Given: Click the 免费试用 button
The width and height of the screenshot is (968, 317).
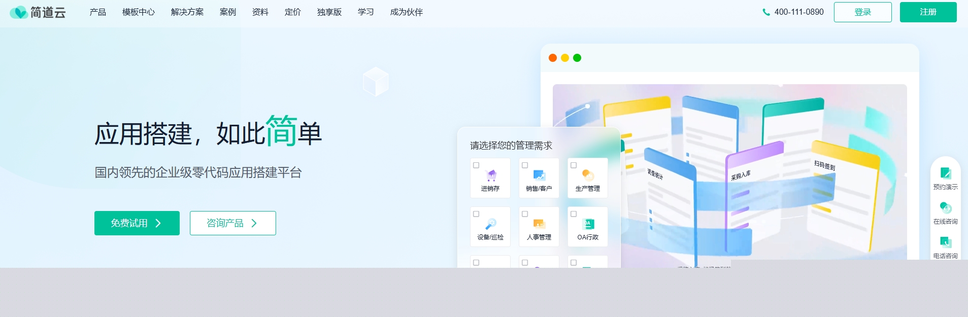Looking at the screenshot, I should point(137,223).
